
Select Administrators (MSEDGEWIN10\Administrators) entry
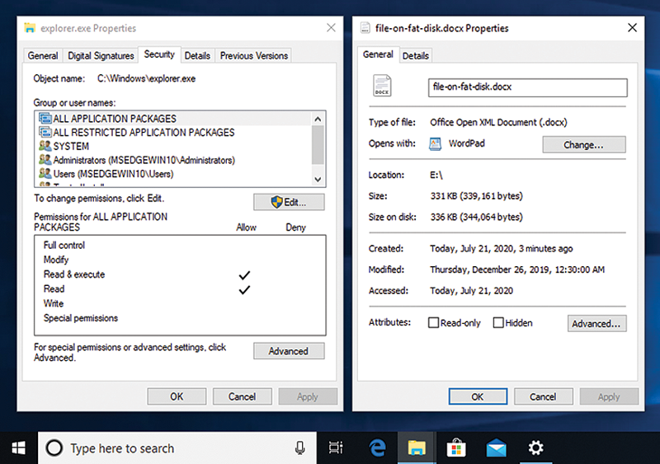click(173, 160)
